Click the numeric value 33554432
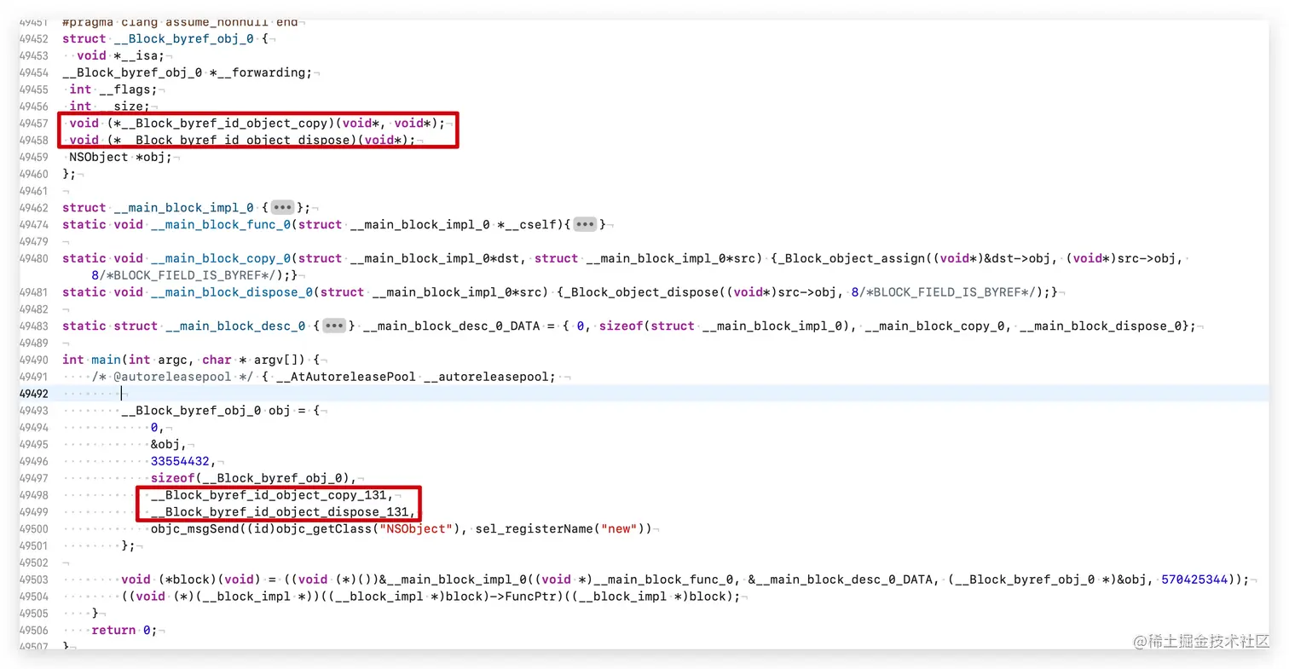The image size is (1289, 669). pos(180,461)
